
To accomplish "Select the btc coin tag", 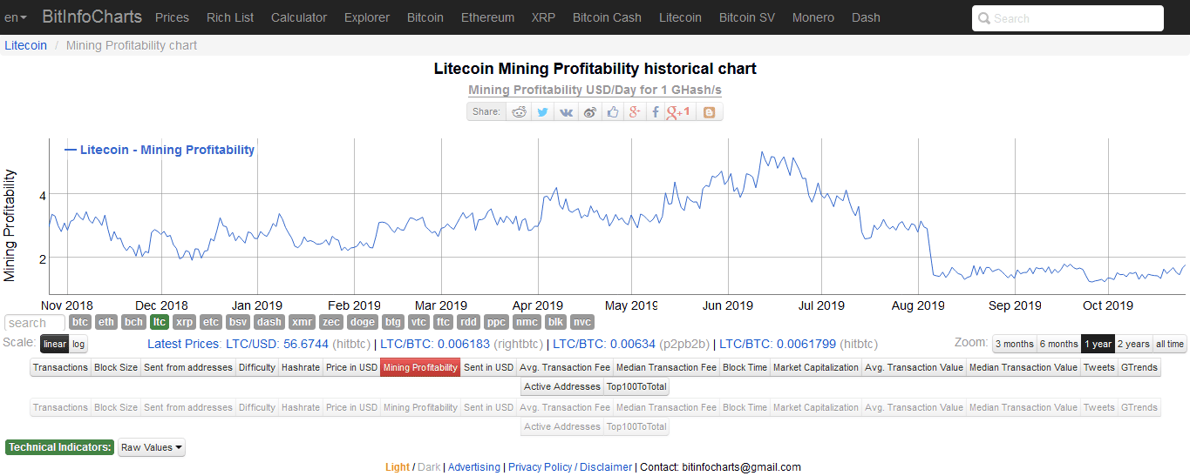I will [x=80, y=322].
